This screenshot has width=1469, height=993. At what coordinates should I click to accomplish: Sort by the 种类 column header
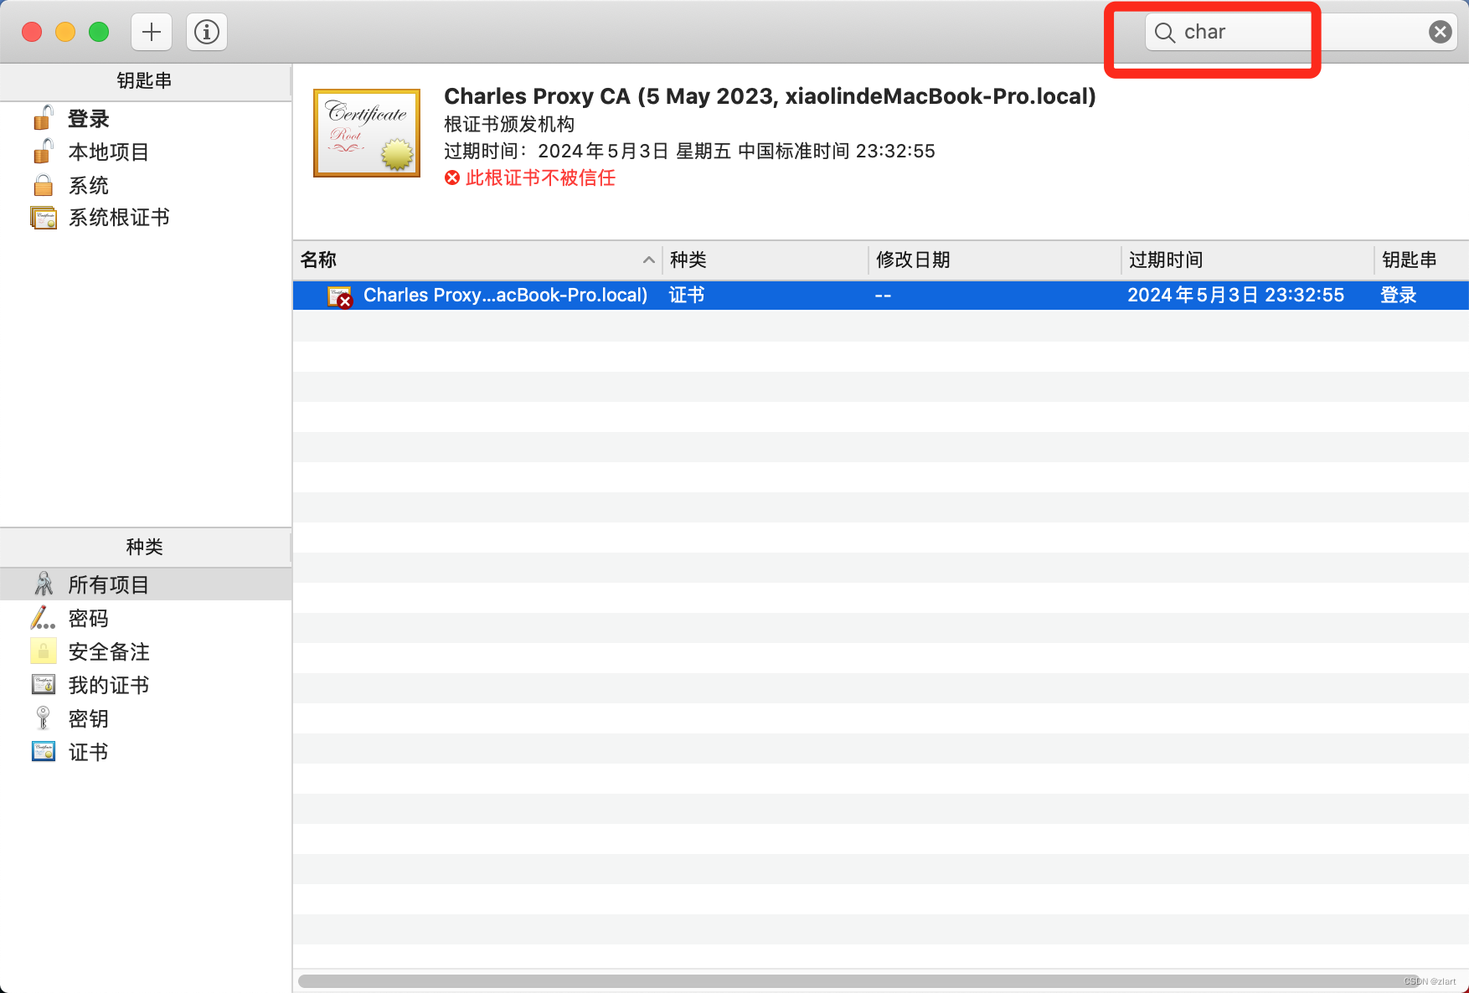point(765,260)
